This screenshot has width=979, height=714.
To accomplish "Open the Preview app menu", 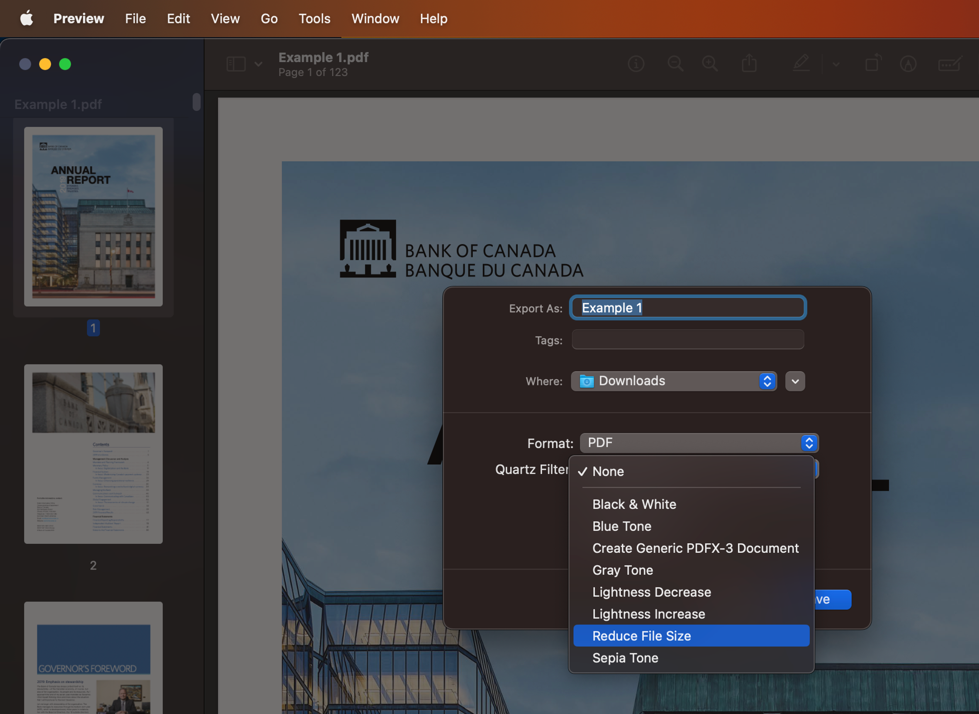I will (78, 19).
